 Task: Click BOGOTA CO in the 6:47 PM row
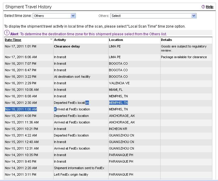click(x=118, y=70)
